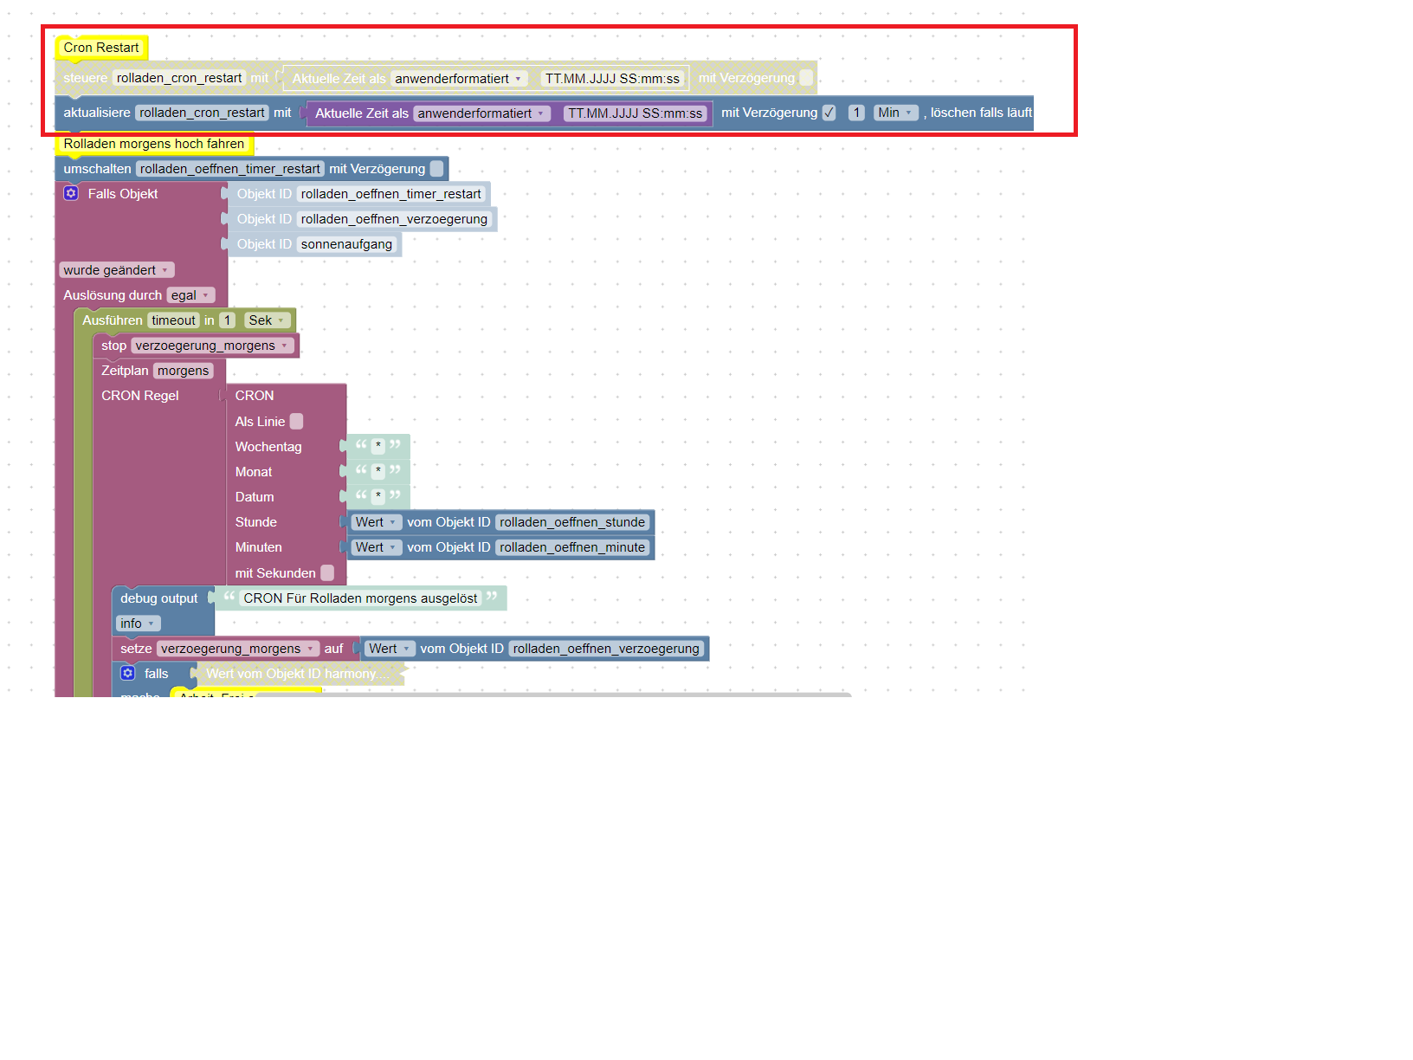Edit 'TT.MM.JJJJ SS:mm:ss' format in the steuere block

click(x=612, y=79)
